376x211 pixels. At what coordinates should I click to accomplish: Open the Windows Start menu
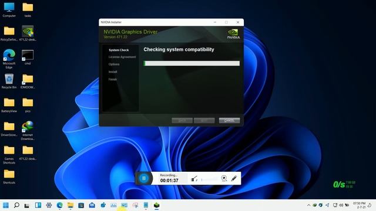tap(6, 205)
